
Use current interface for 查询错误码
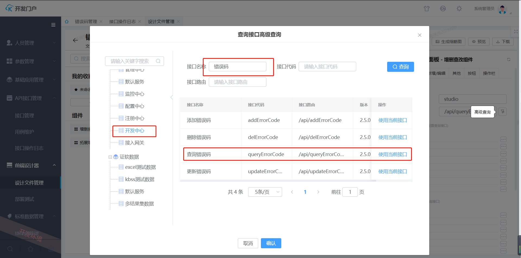[393, 154]
